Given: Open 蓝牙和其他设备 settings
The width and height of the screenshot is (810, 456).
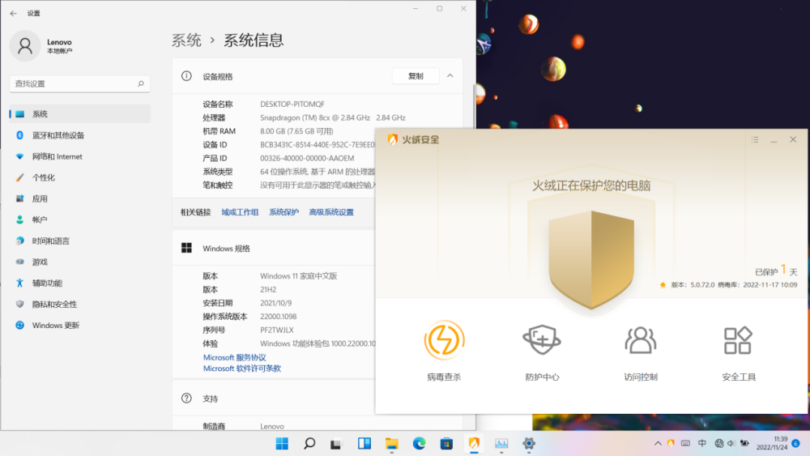Looking at the screenshot, I should tap(80, 135).
